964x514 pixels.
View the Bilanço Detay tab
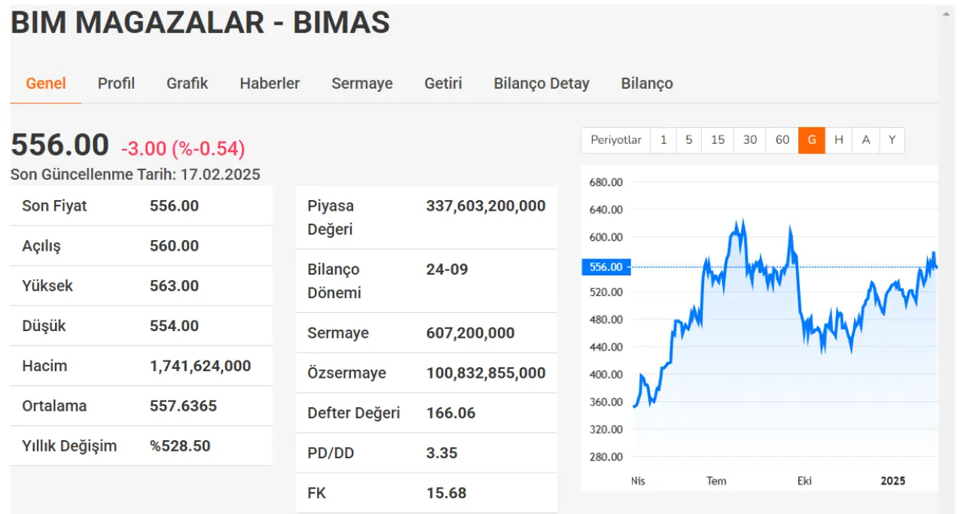coord(541,84)
